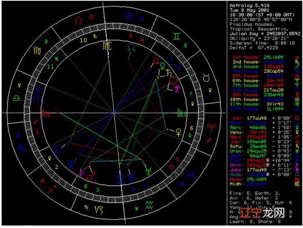
Task: Click the '4th house' row value '29Cap54'
Action: click(274, 71)
